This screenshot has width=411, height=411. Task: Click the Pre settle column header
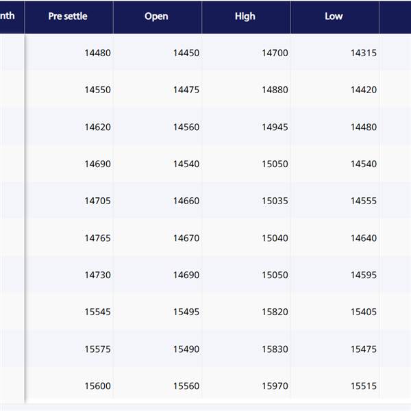[x=68, y=16]
